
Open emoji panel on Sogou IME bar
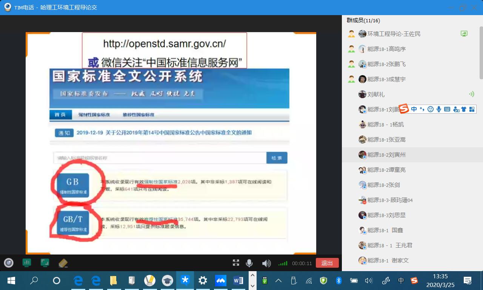point(431,109)
